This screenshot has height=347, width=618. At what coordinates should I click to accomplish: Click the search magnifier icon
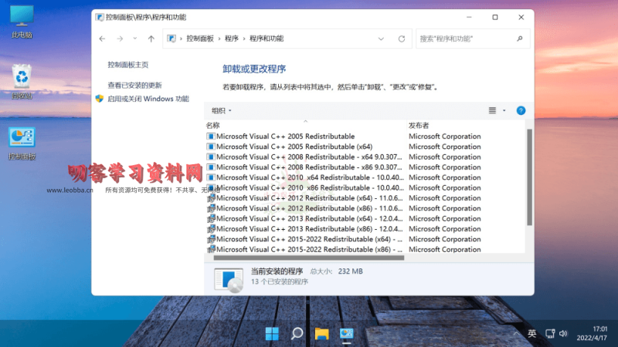point(520,39)
